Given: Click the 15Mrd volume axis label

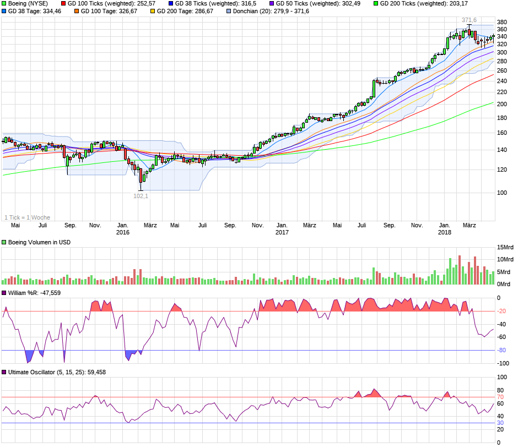Looking at the screenshot, I should pyautogui.click(x=505, y=248).
